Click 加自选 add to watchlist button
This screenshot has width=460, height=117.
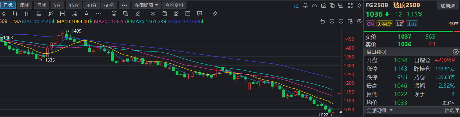click(x=448, y=6)
